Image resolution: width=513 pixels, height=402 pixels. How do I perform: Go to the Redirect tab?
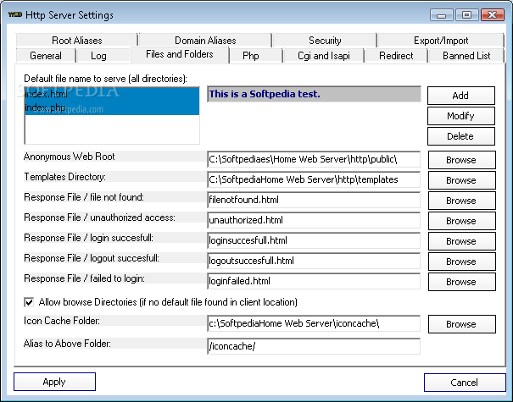[396, 56]
